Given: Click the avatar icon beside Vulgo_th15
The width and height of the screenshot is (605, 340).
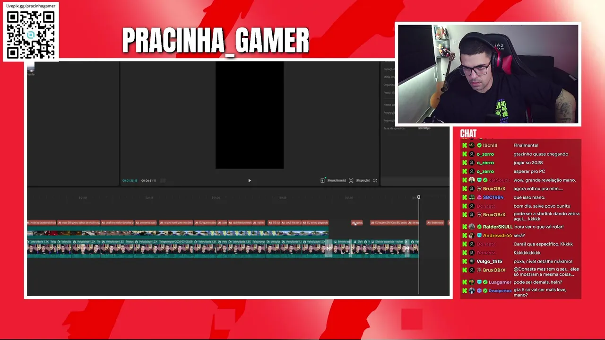Looking at the screenshot, I should (472, 262).
